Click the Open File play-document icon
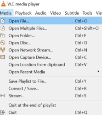This screenshot has width=102, height=115. (x=3, y=21)
